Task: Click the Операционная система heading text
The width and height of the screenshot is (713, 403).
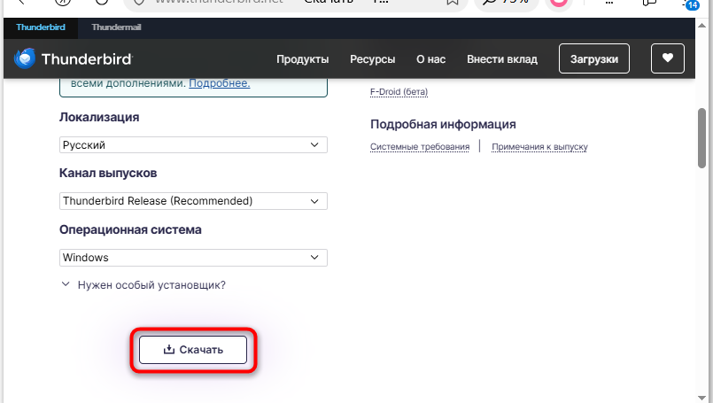Action: 130,229
